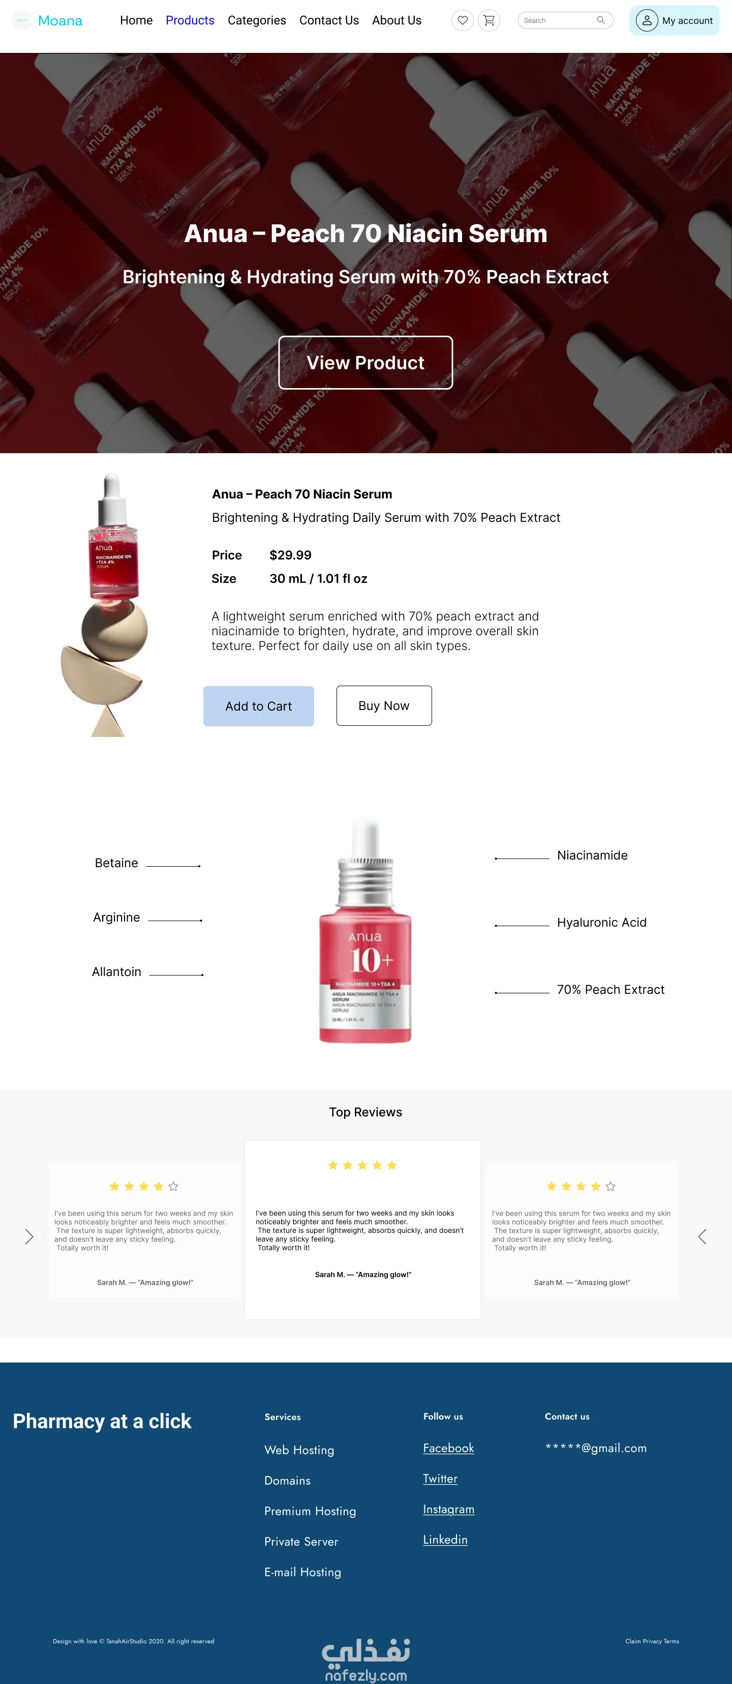The image size is (732, 1684).
Task: Select the serum product thumbnail image
Action: coord(105,604)
